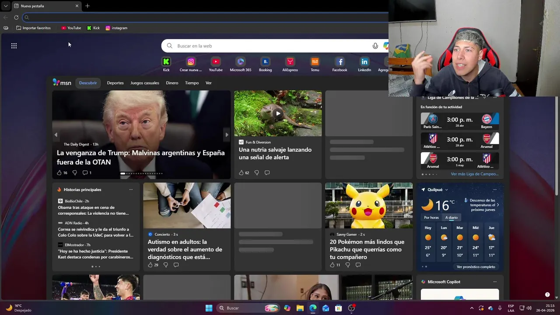Open Historias principales more options menu
Screen dimensions: 560x315
(x=131, y=189)
